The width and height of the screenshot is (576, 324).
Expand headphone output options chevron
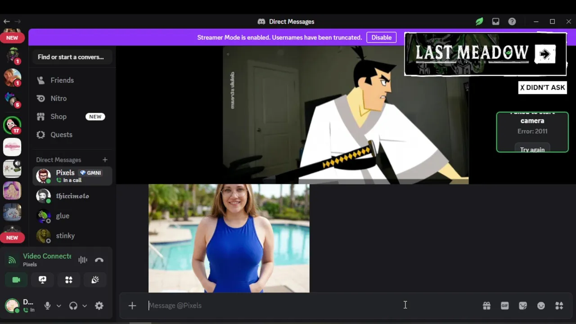[x=85, y=306]
